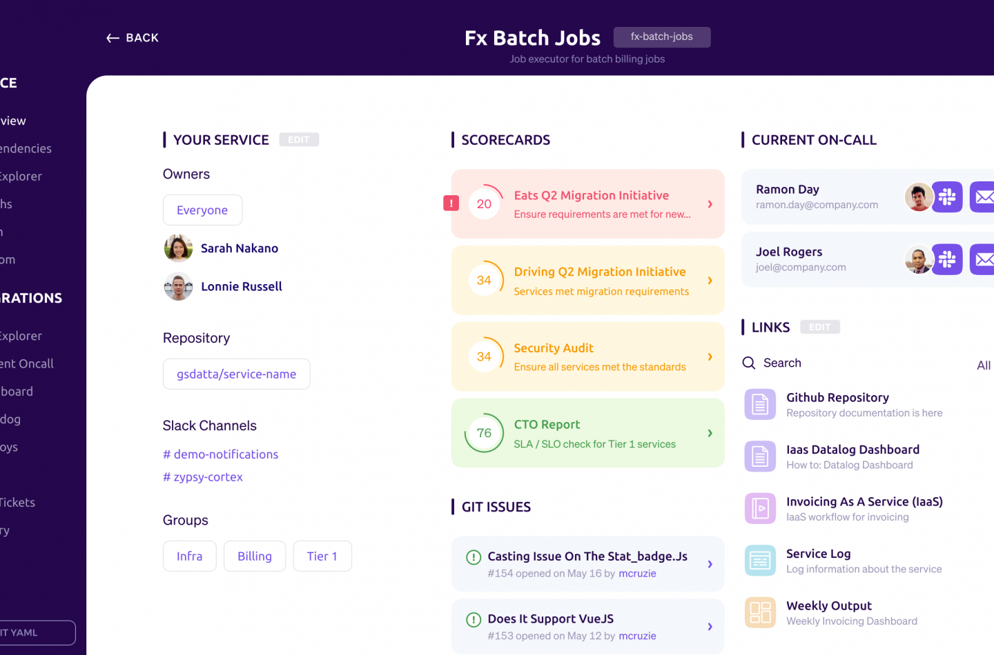Select the Billing group tag
Viewport: 994px width, 655px height.
pos(255,556)
